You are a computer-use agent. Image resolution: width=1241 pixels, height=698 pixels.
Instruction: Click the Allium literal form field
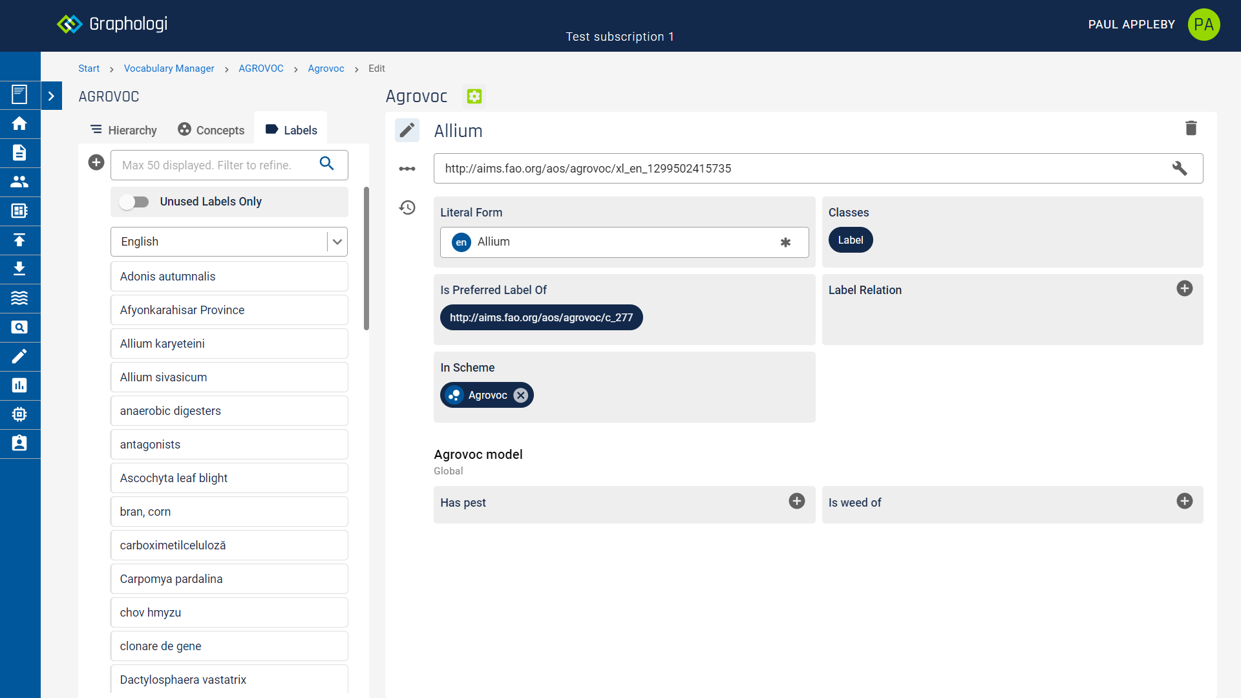(x=624, y=242)
